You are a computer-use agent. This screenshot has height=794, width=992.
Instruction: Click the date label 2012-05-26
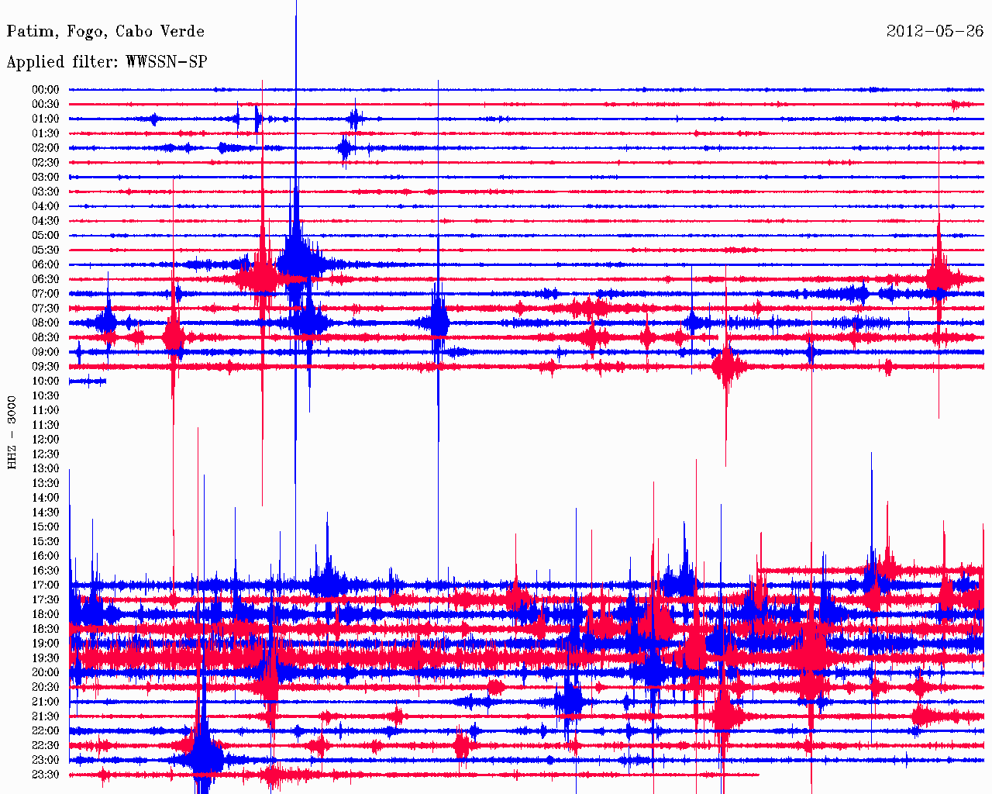tap(935, 31)
